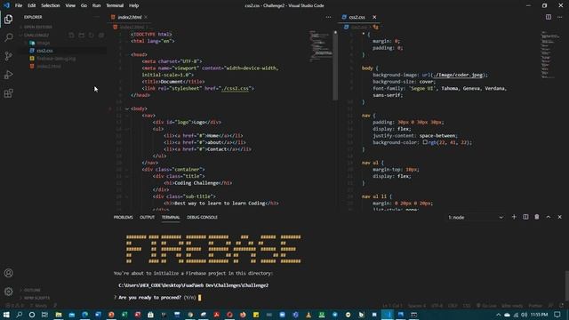This screenshot has height=320, width=569.
Task: Show hidden system tray icons chevron
Action: pyautogui.click(x=498, y=315)
